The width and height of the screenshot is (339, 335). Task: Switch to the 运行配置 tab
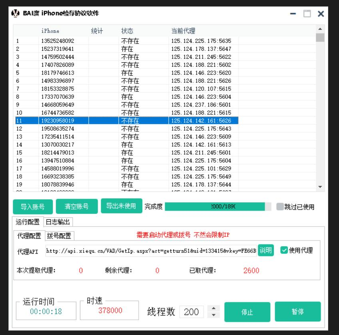(x=28, y=222)
